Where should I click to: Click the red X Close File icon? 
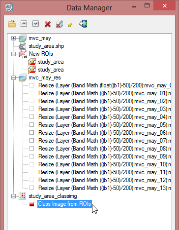pyautogui.click(x=48, y=24)
